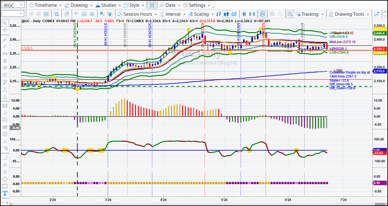Switch chart type to OHLC bars
This screenshot has height=206, width=388.
coord(219,14)
